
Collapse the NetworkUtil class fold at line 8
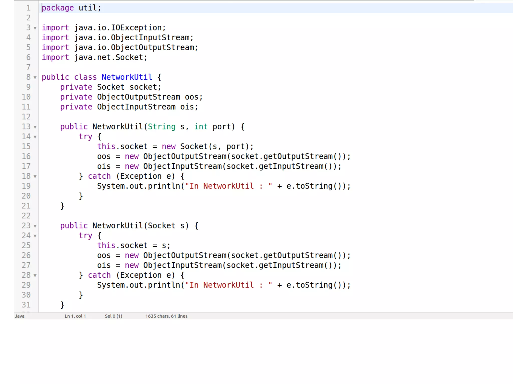coord(35,77)
